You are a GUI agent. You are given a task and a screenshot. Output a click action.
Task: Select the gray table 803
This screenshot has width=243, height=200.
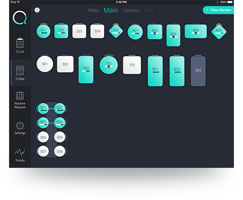[198, 71]
